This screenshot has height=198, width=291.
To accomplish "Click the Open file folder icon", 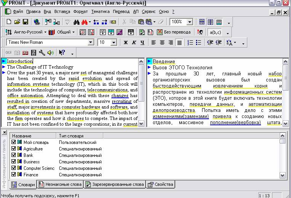I will point(17,22).
